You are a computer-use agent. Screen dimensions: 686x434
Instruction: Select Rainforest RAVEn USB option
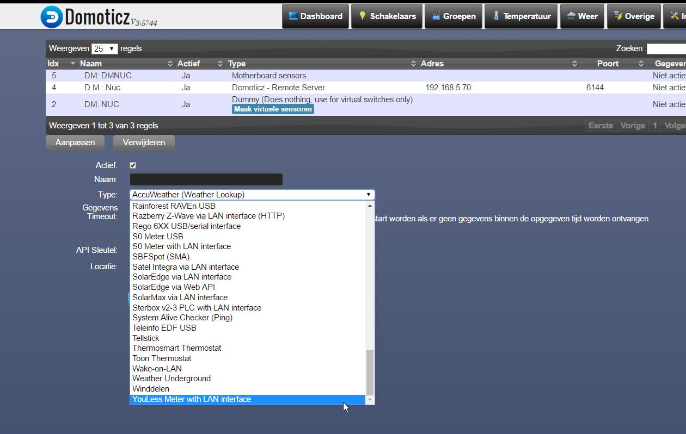click(x=248, y=206)
